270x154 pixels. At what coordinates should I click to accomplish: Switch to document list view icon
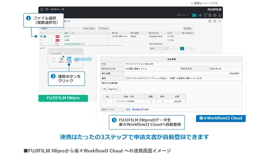coord(210,21)
